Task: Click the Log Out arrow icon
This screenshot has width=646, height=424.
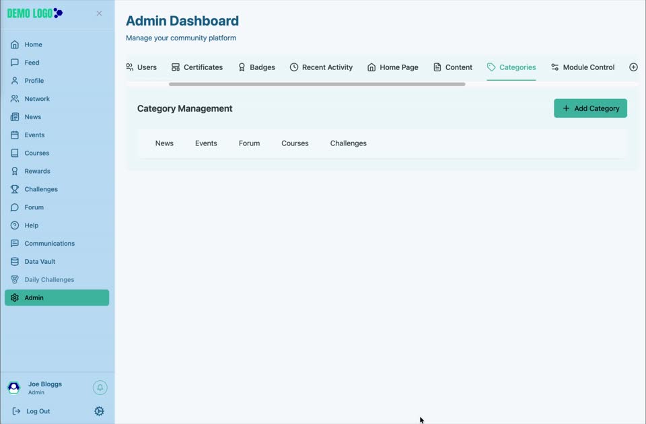Action: pyautogui.click(x=16, y=411)
